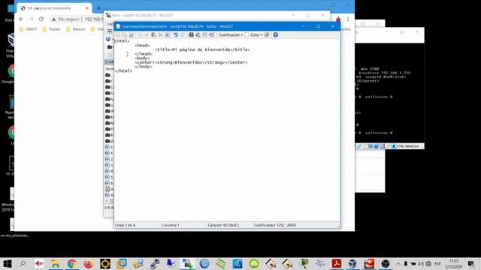Open the Go to line tool

212,35
